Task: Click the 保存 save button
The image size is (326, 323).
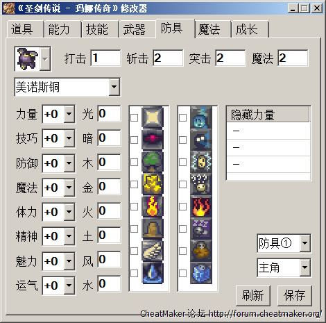Action: [294, 295]
